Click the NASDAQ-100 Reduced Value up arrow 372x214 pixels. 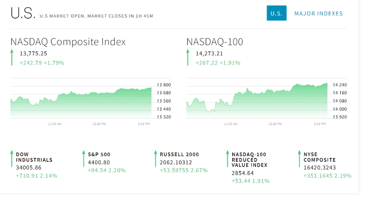(227, 159)
